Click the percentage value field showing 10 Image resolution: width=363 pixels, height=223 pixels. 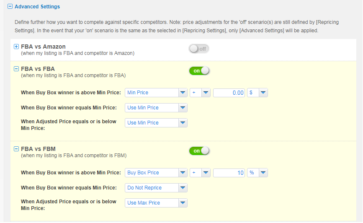229,173
